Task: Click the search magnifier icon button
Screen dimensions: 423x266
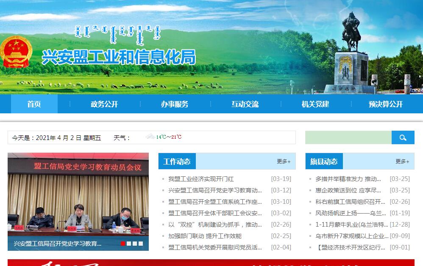Action: click(403, 137)
